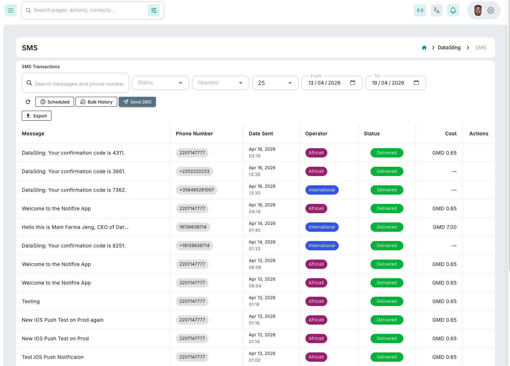
Task: Open calendar picker for To date
Action: pos(416,83)
